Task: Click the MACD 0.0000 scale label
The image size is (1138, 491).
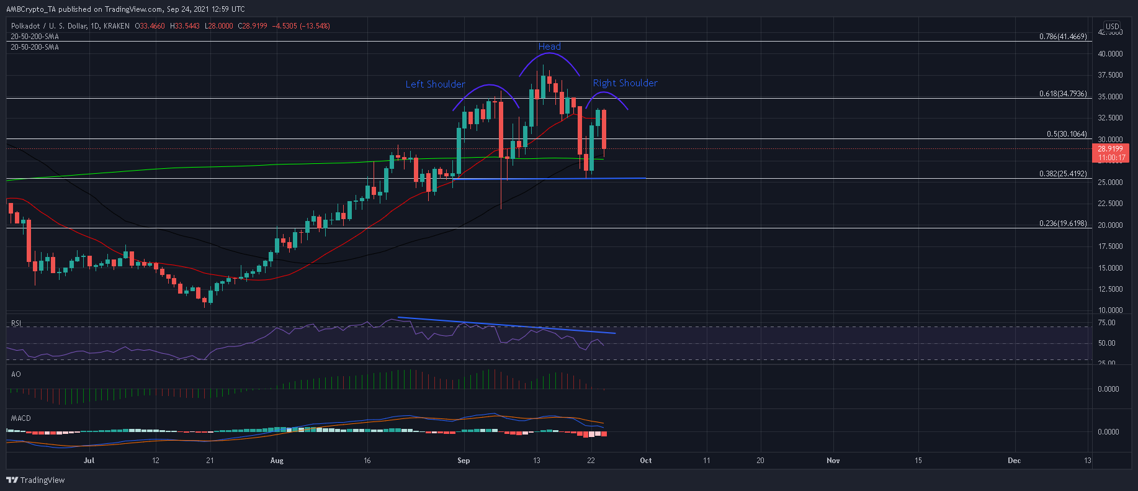Action: point(1108,432)
